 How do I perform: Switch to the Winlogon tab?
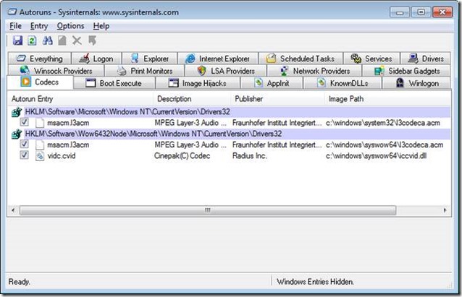coord(416,83)
